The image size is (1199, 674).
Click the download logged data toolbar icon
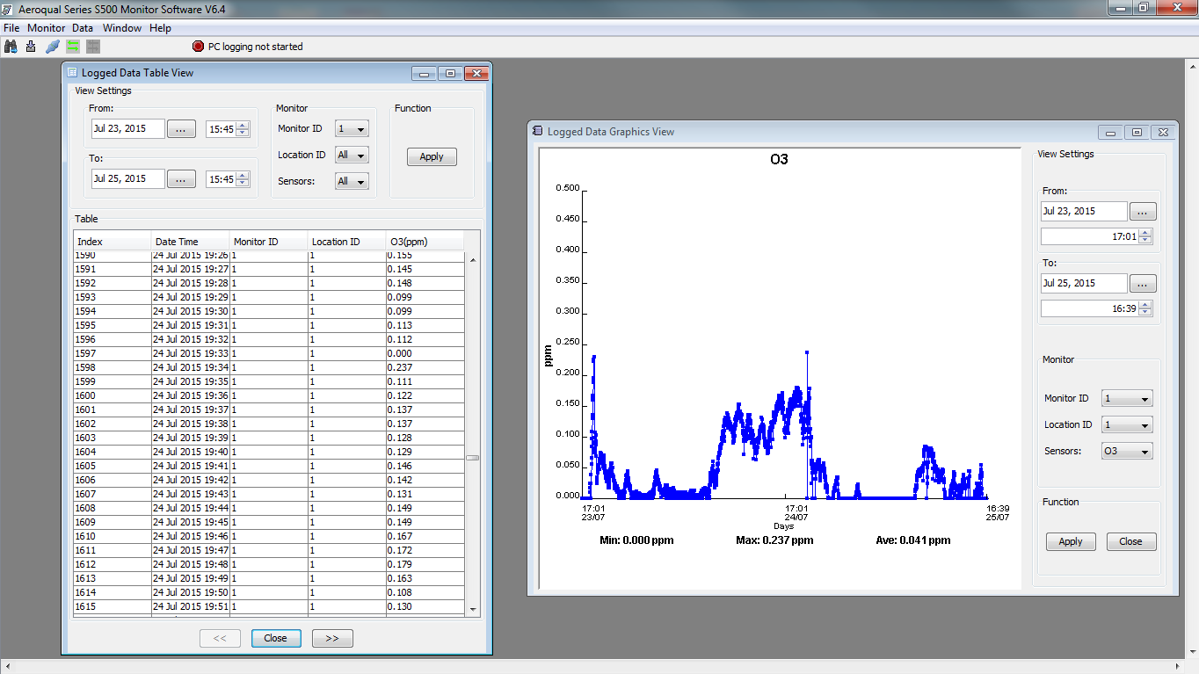coord(30,47)
